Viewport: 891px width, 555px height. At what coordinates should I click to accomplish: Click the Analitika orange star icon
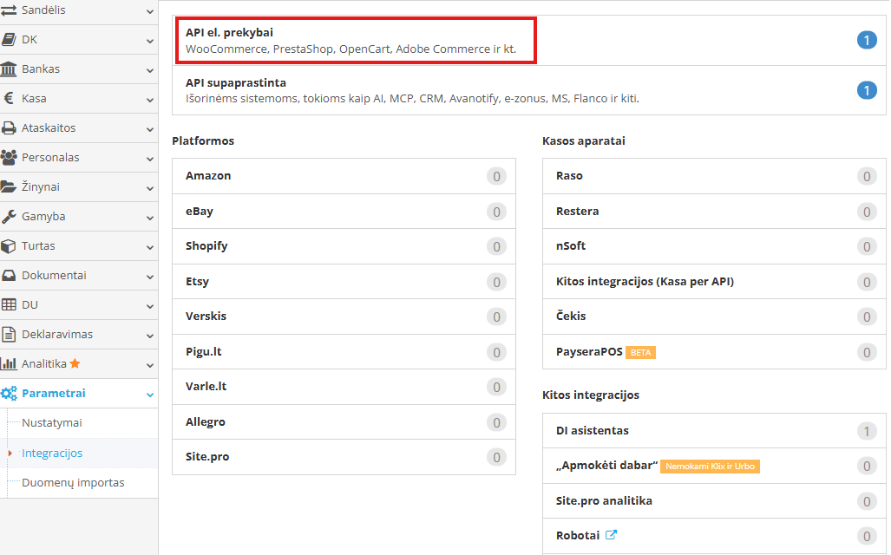click(75, 363)
